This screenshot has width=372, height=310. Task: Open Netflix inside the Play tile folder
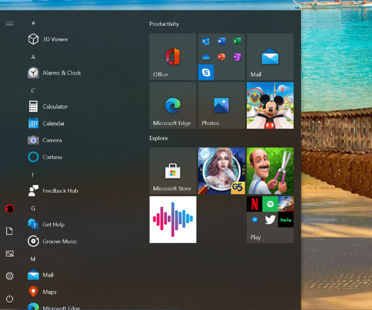pyautogui.click(x=254, y=204)
